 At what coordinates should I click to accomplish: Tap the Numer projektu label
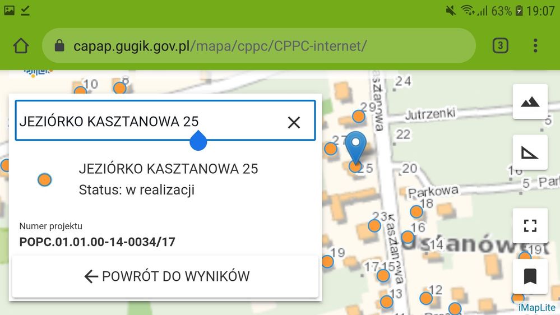click(50, 226)
